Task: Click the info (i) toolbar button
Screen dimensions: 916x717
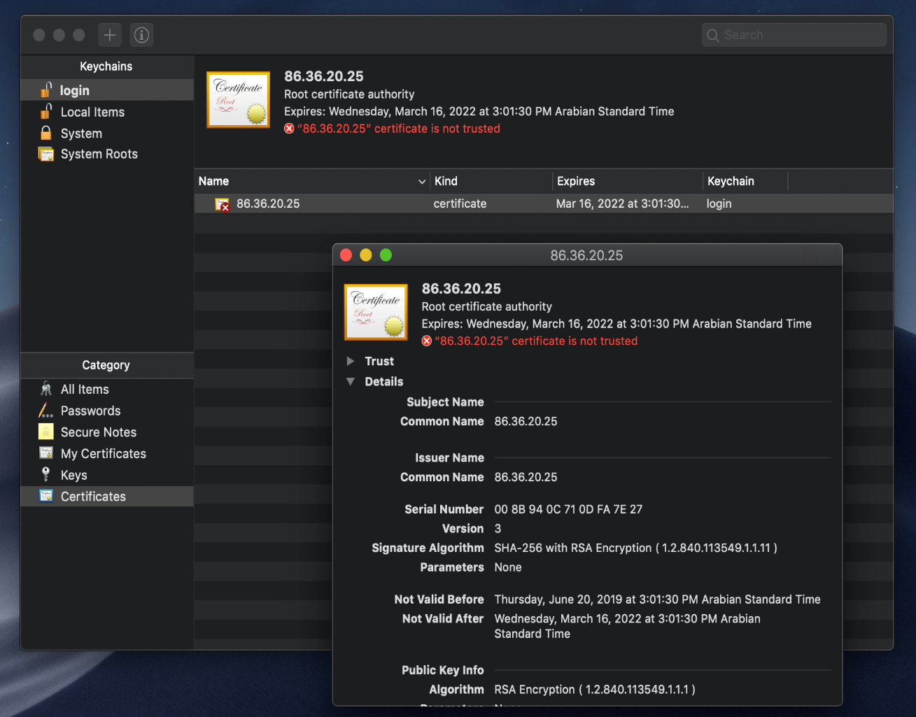Action: 141,35
